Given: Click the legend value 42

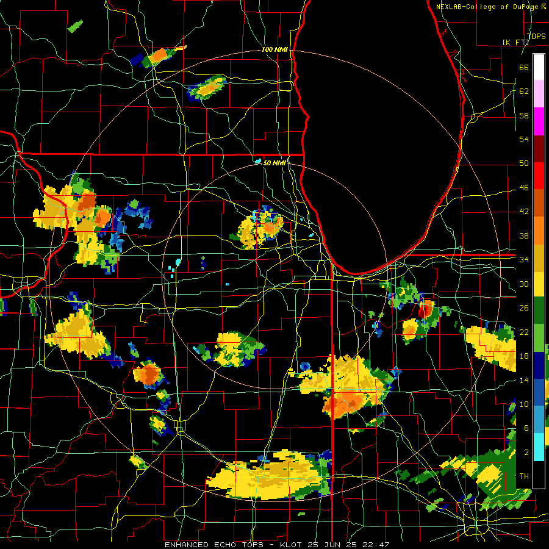Looking at the screenshot, I should [524, 212].
